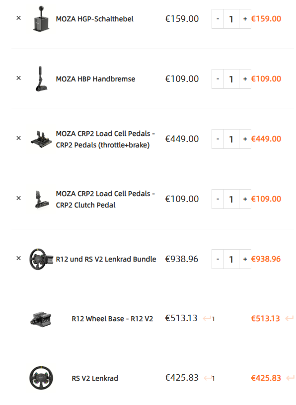Open R12 Wheel Base product thumbnail

point(41,319)
